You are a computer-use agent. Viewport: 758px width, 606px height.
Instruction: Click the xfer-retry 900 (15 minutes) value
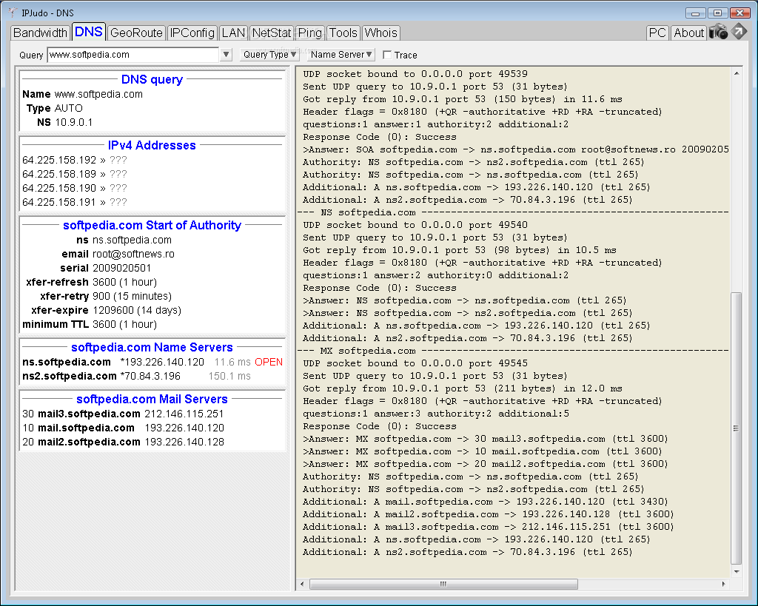point(132,296)
